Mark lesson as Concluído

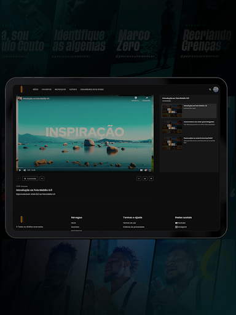click(30, 178)
